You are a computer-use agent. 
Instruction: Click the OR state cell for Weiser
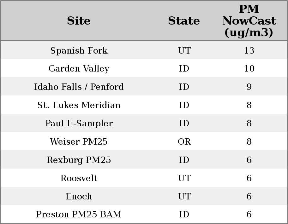pos(184,141)
